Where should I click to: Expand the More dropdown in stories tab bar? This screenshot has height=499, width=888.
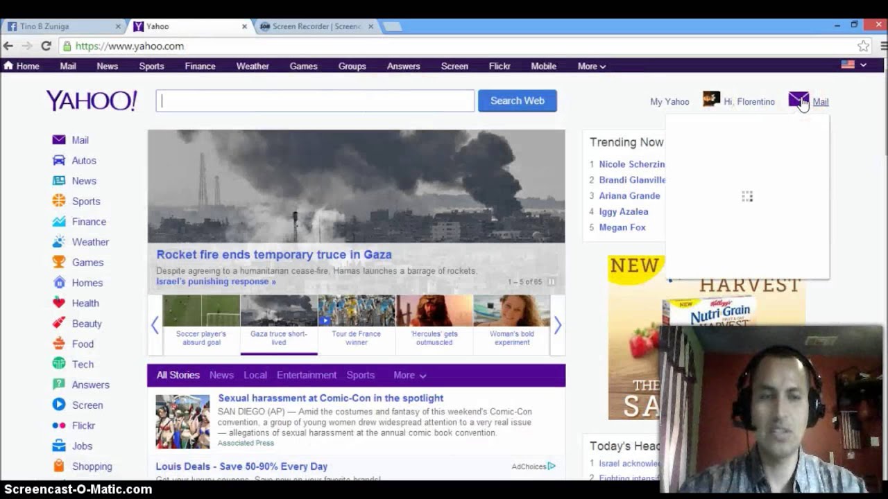tap(409, 375)
